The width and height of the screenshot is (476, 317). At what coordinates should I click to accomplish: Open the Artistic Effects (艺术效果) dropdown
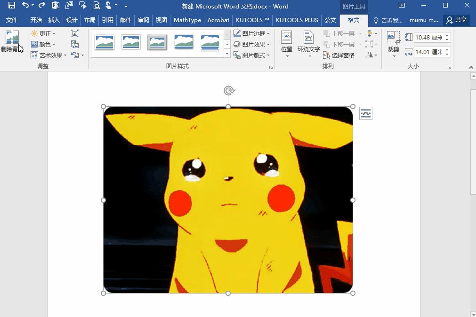(49, 55)
